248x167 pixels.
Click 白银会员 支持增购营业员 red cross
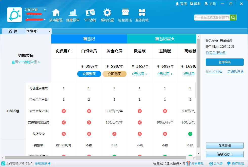tap(89, 122)
